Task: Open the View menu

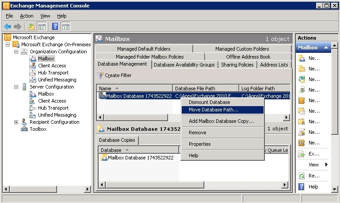Action: [45, 16]
